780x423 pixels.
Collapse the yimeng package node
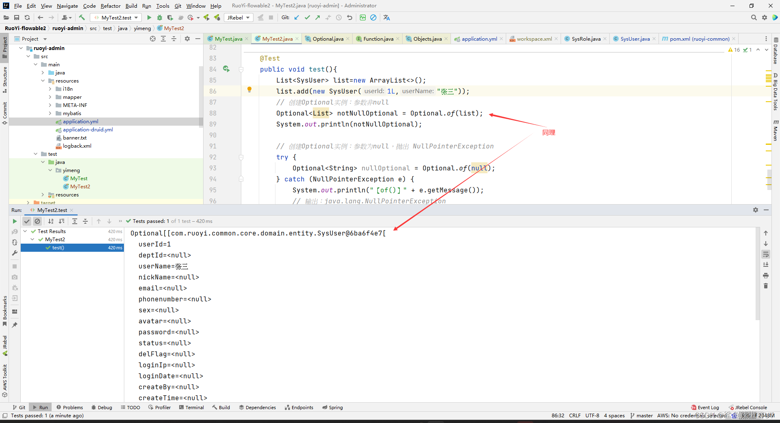(x=50, y=170)
